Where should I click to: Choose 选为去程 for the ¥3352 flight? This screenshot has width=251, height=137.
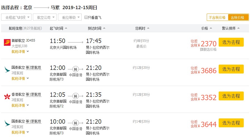[231, 96]
